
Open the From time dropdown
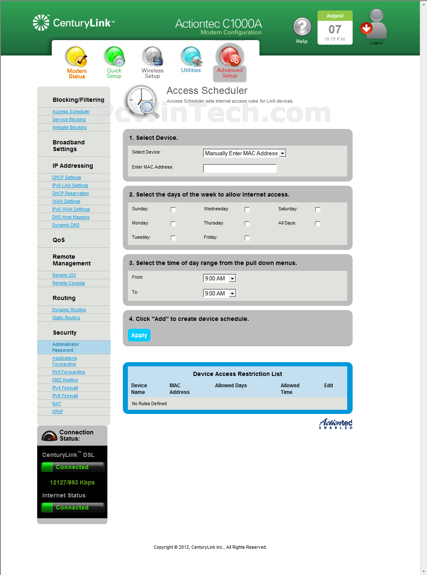220,278
